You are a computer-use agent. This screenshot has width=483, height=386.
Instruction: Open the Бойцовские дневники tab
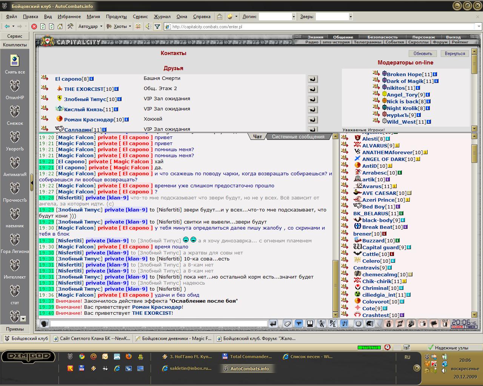pos(174,339)
